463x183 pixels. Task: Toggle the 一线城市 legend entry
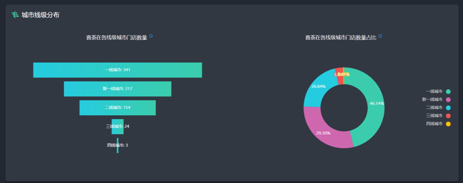tap(438, 91)
